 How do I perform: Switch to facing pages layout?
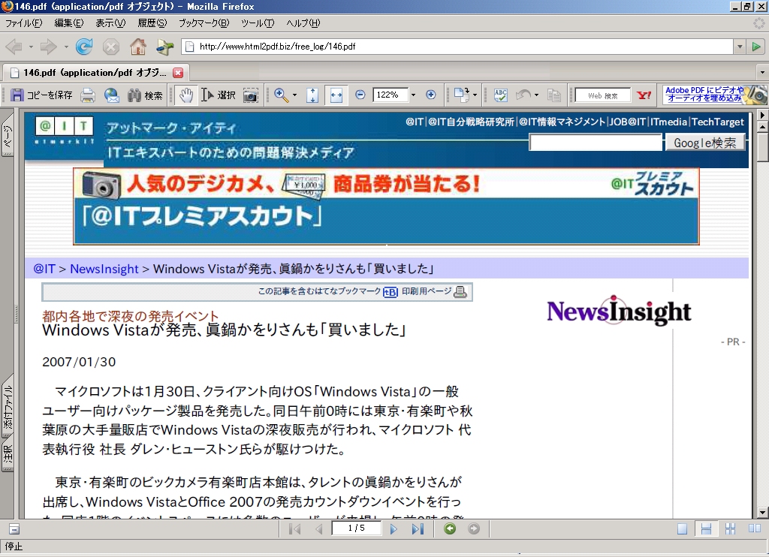pos(754,528)
